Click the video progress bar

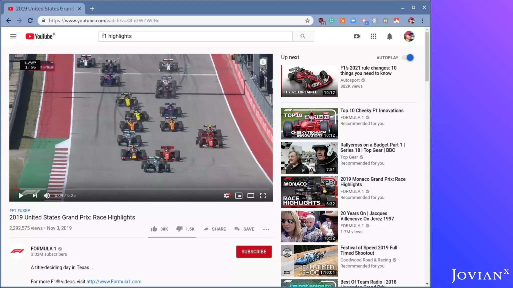click(140, 189)
